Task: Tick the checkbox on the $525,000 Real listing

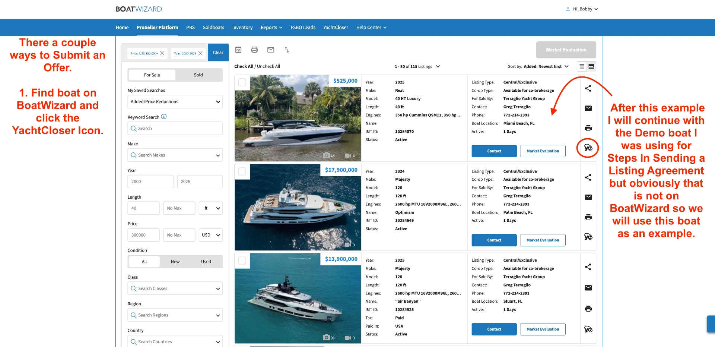Action: click(242, 82)
